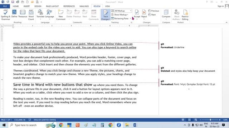Open the Zoom app from taskbar
Screen dimensions: 229x128
click(119, 125)
